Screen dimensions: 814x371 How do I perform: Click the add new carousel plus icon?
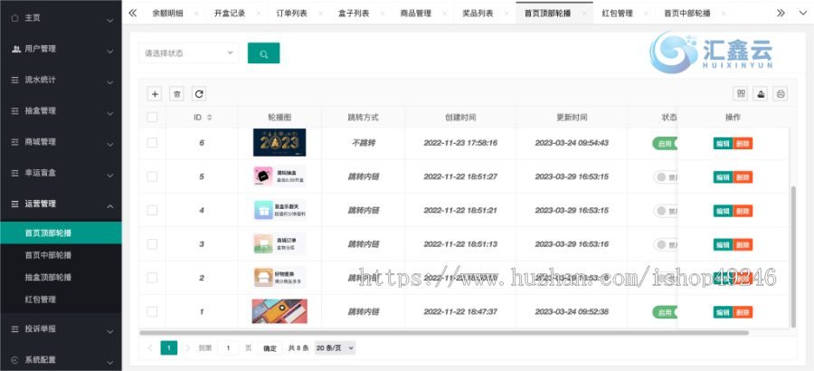[x=155, y=93]
